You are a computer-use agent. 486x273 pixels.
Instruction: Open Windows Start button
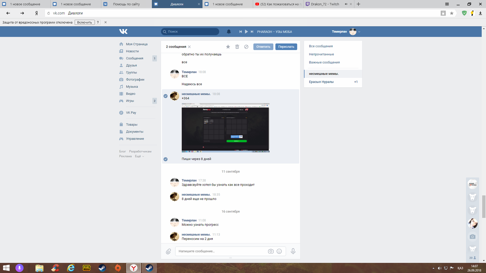[x=6, y=268]
